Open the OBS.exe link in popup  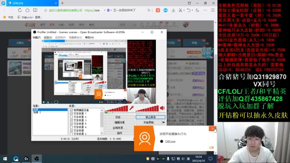(x=170, y=141)
